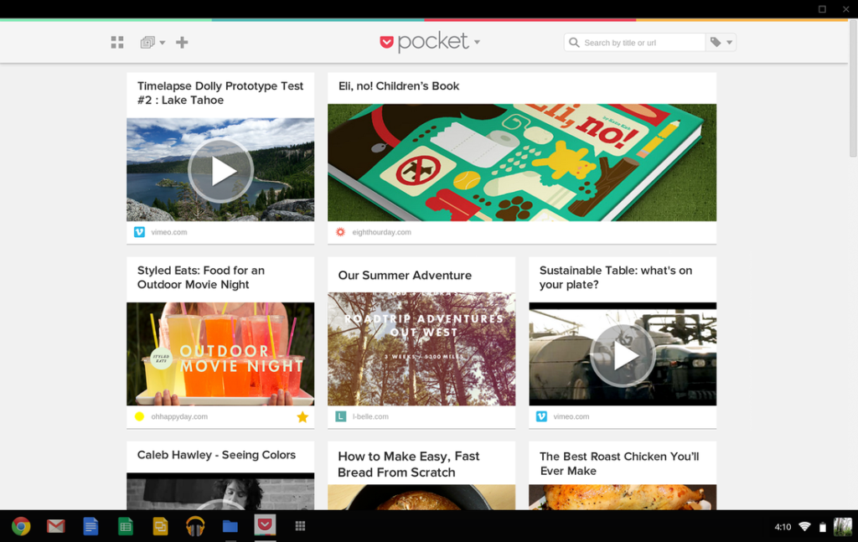Open How to Make Easy, Fast Bread article
The width and height of the screenshot is (858, 542).
(409, 464)
